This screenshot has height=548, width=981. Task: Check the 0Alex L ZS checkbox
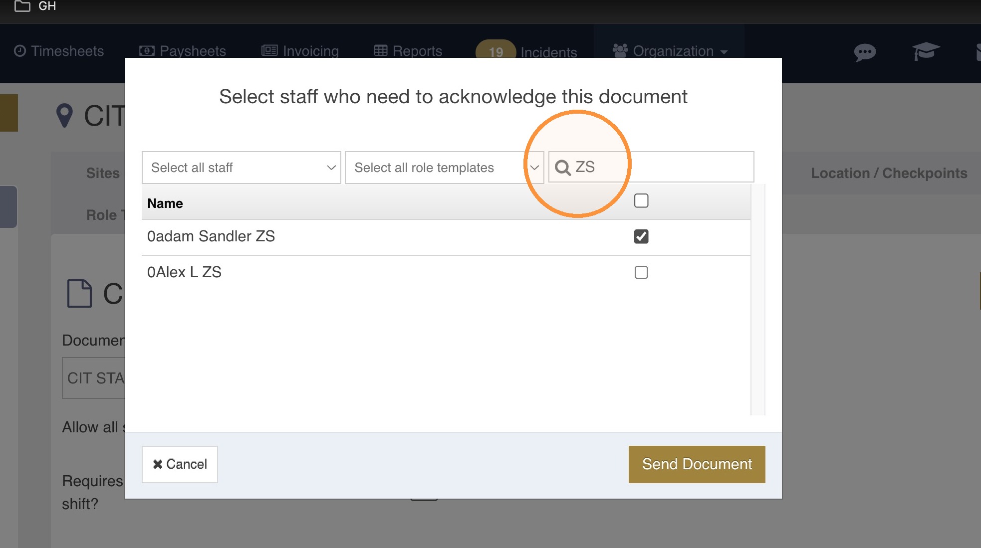pos(641,272)
